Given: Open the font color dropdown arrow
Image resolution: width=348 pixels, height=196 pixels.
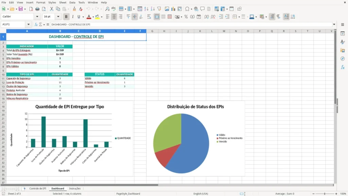Looking at the screenshot, I should (x=93, y=17).
